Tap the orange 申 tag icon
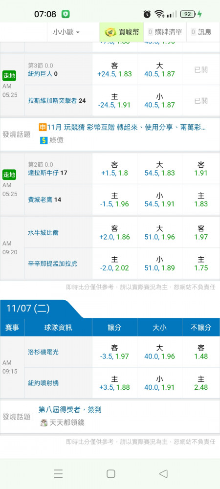Image resolution: width=220 pixels, height=489 pixels. pos(43,127)
